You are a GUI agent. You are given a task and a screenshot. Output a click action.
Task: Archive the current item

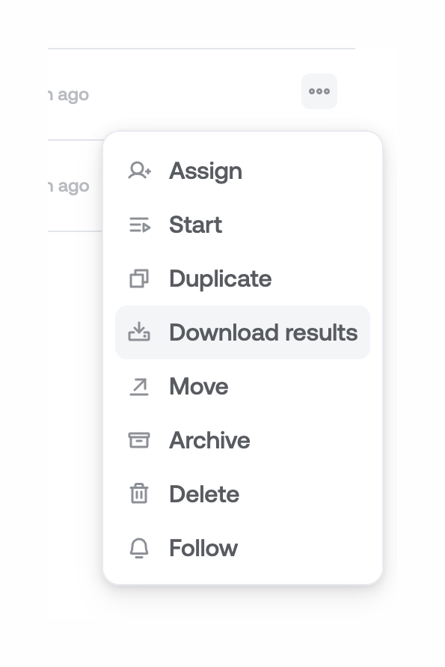pyautogui.click(x=209, y=440)
